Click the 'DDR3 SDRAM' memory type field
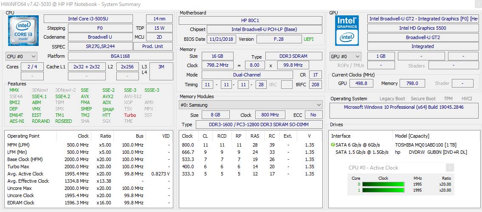 (x=294, y=57)
